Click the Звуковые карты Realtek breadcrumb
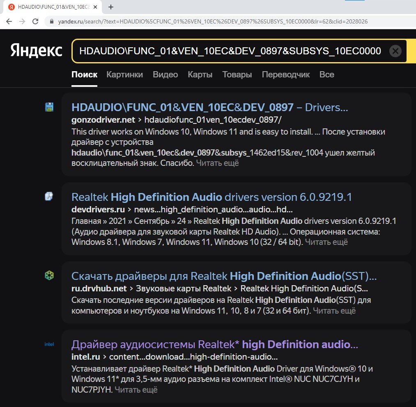 pyautogui.click(x=184, y=288)
